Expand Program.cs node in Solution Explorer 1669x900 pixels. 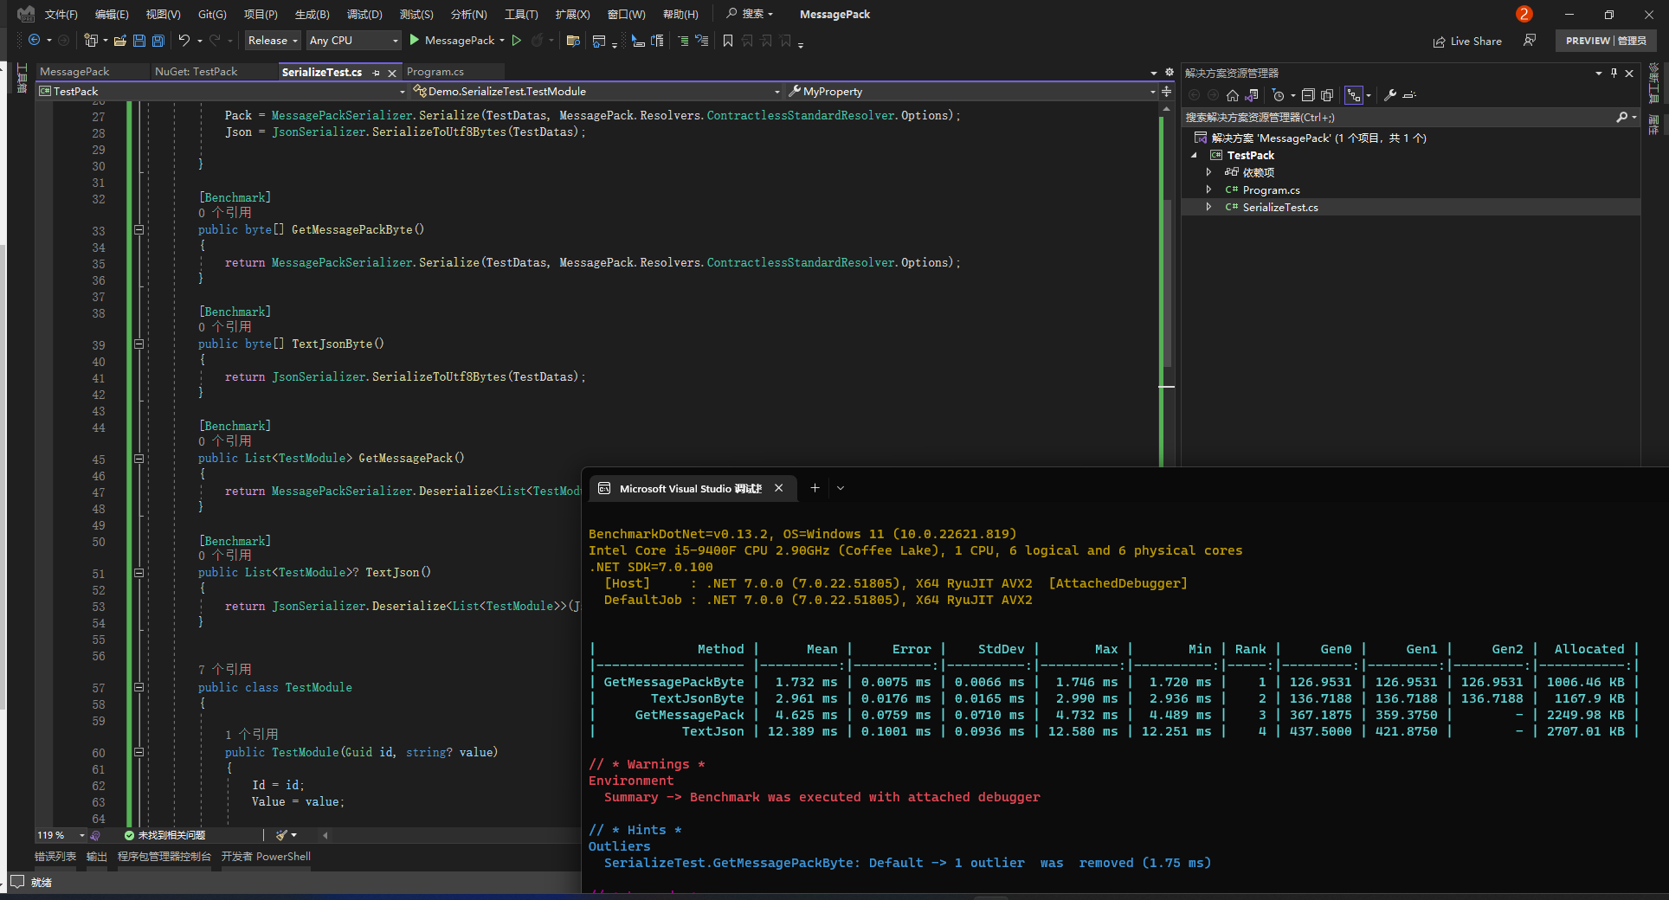tap(1208, 190)
